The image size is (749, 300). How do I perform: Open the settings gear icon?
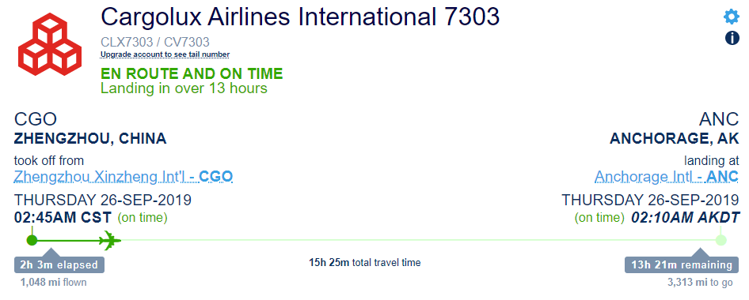point(732,17)
